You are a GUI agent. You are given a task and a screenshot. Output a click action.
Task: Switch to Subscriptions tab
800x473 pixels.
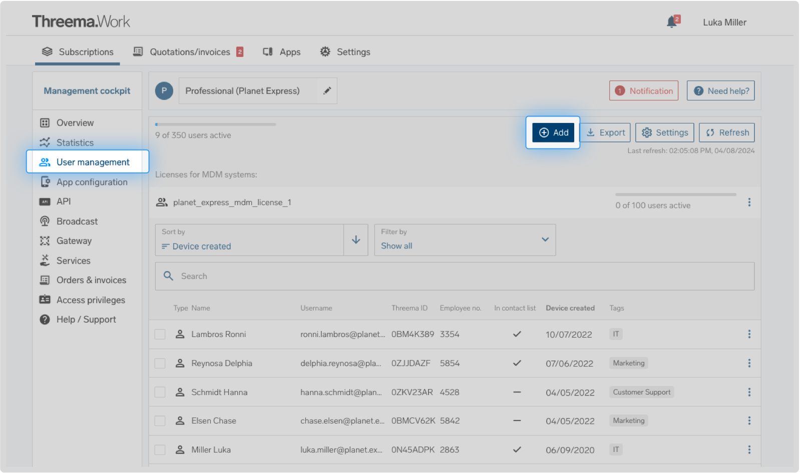[x=78, y=52]
